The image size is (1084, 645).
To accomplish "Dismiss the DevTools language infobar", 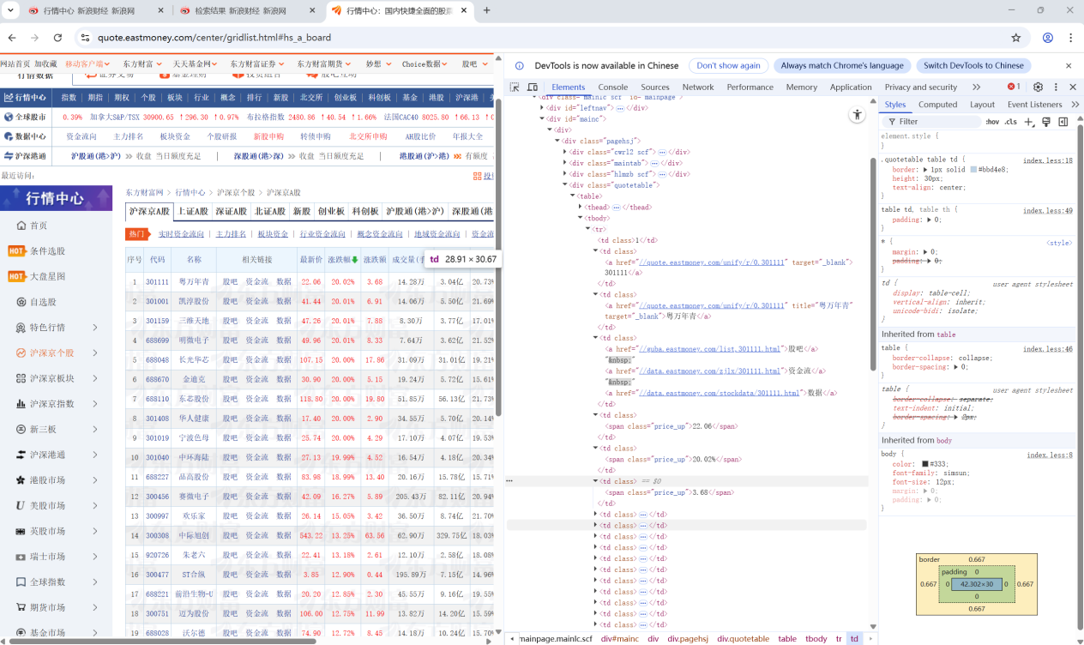I will (x=1069, y=65).
